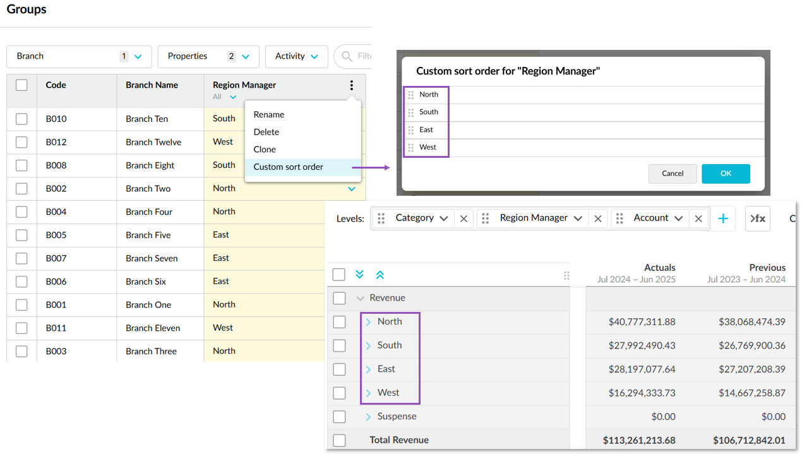Check the select-all checkbox in the Code column header

point(21,85)
